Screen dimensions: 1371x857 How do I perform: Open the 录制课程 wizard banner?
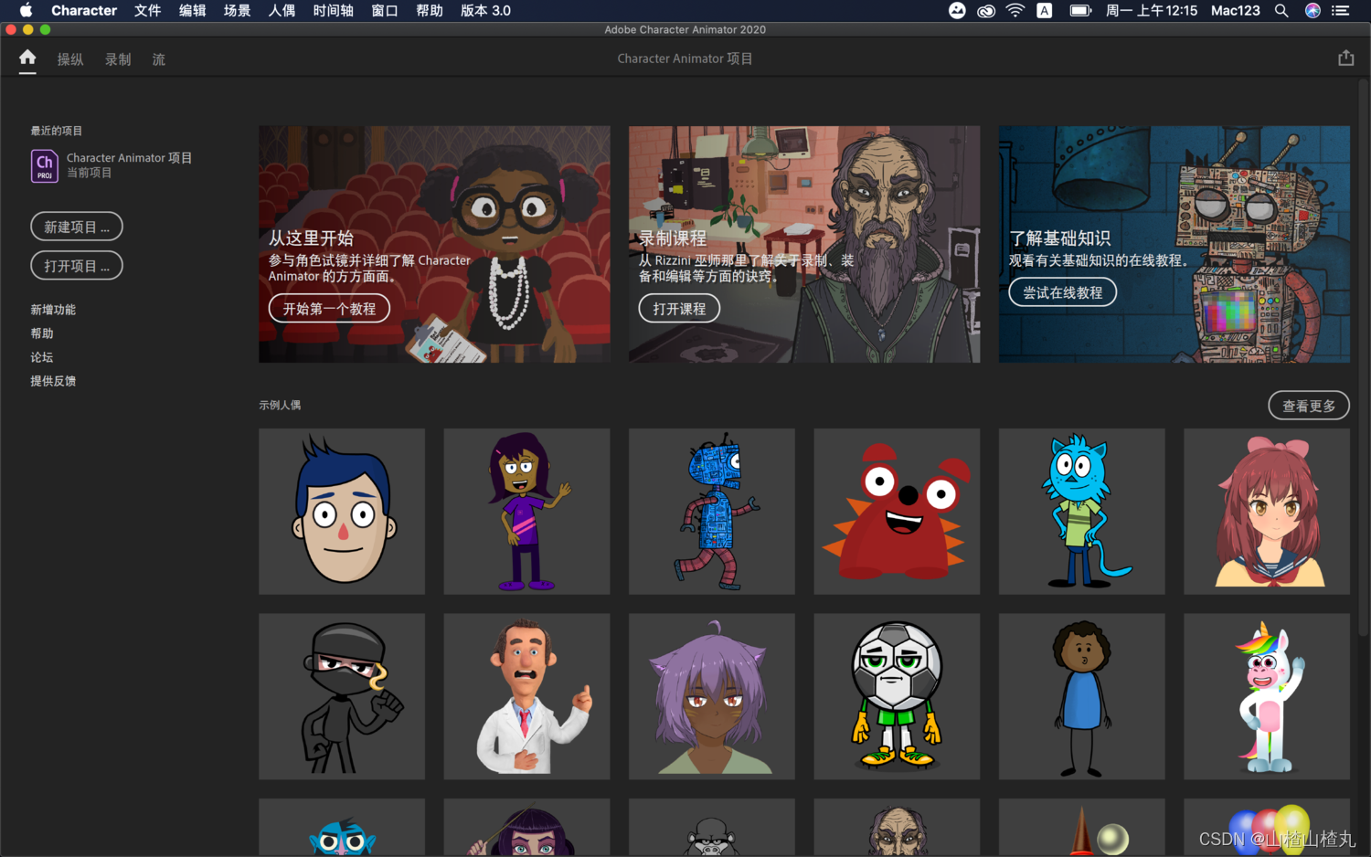point(804,244)
